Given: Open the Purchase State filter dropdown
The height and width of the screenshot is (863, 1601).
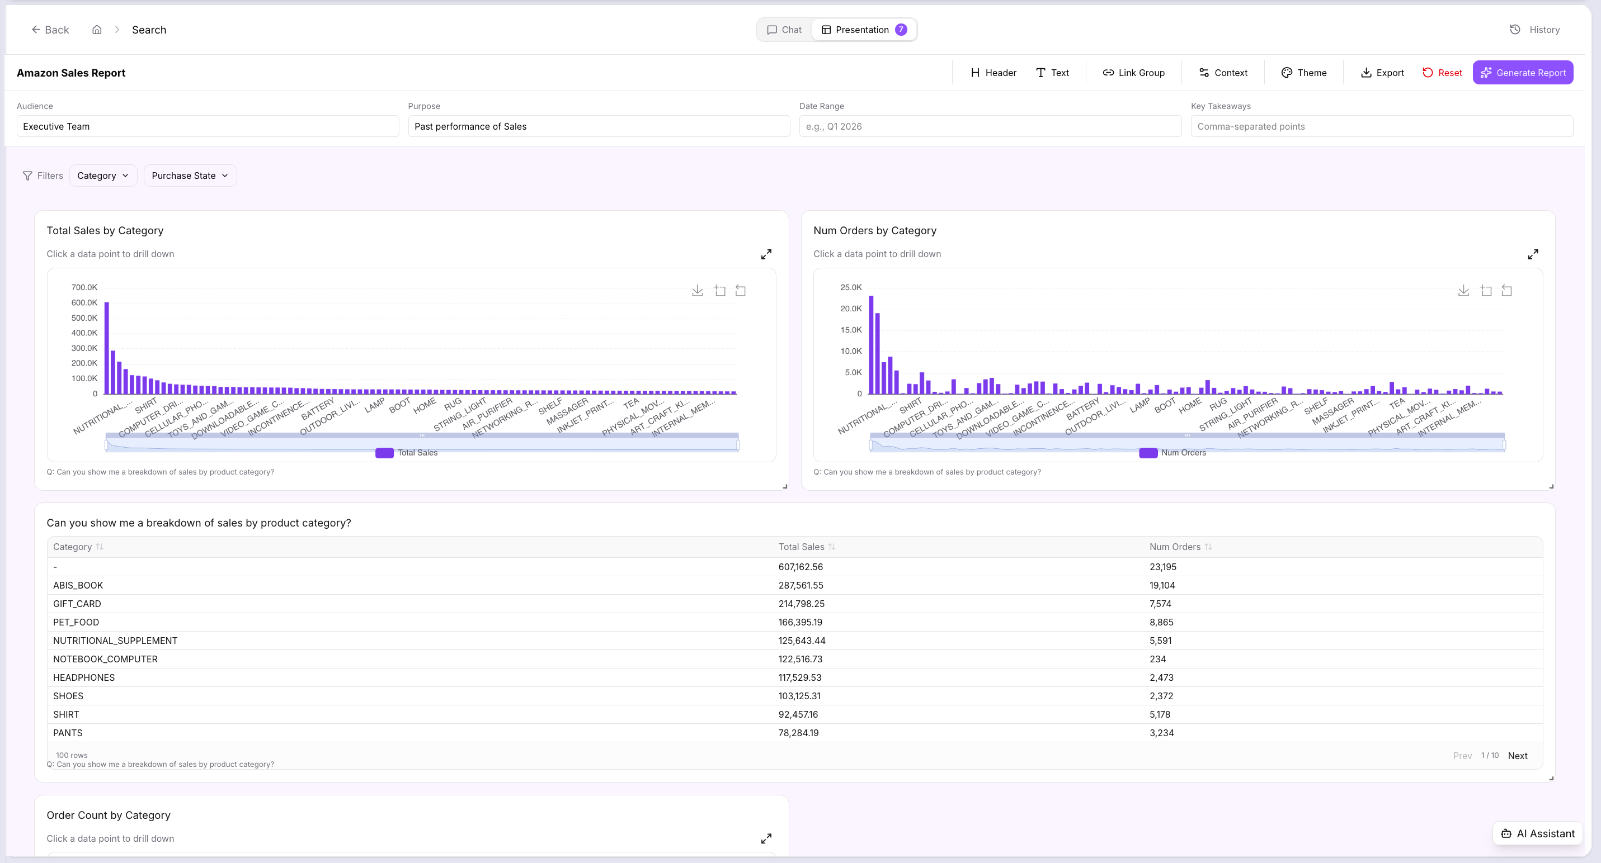Looking at the screenshot, I should (x=190, y=176).
